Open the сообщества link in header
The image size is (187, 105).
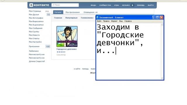point(105,5)
